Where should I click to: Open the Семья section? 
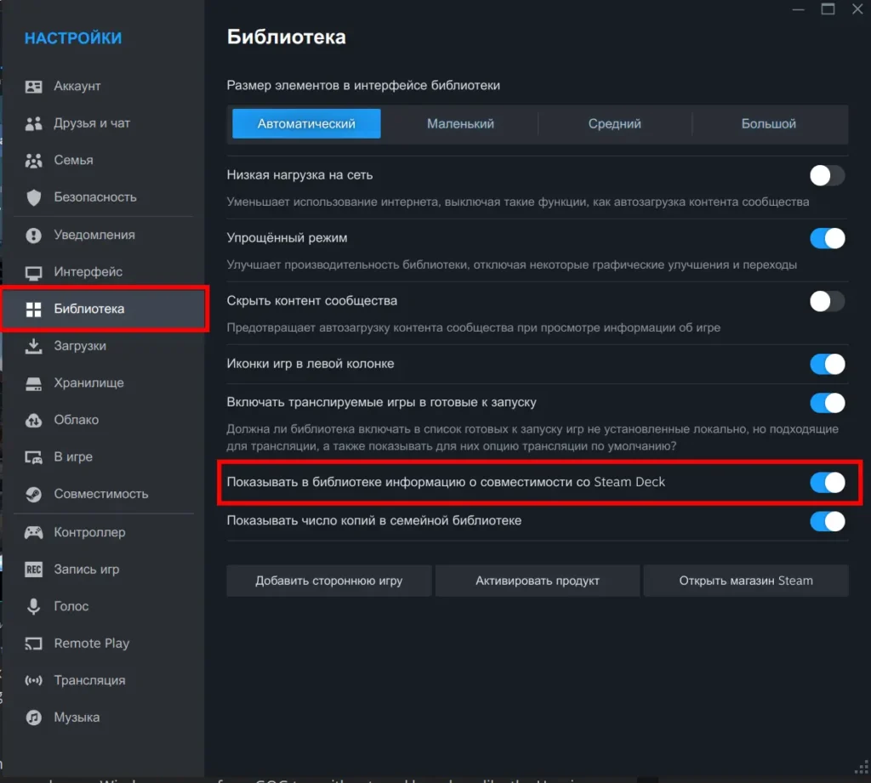point(103,161)
